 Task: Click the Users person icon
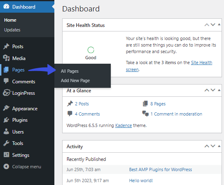point(6,132)
